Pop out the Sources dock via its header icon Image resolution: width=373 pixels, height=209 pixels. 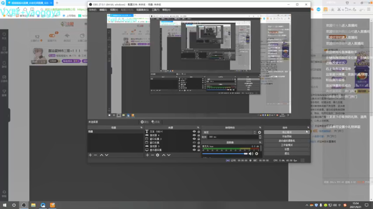[x=198, y=128]
